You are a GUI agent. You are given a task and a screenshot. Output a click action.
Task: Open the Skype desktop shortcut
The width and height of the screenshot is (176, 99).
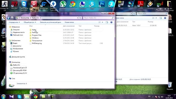tap(92, 4)
